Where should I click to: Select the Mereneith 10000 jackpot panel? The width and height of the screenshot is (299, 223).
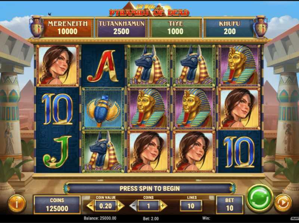click(x=68, y=28)
